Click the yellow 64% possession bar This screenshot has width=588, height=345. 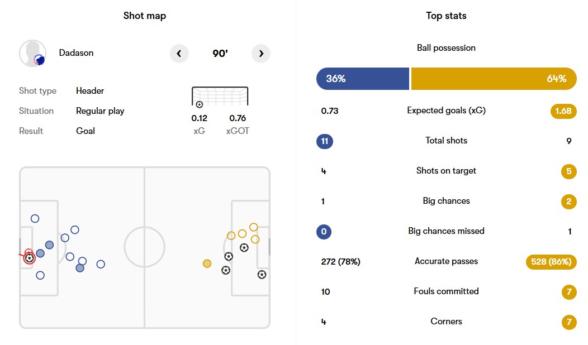point(493,79)
